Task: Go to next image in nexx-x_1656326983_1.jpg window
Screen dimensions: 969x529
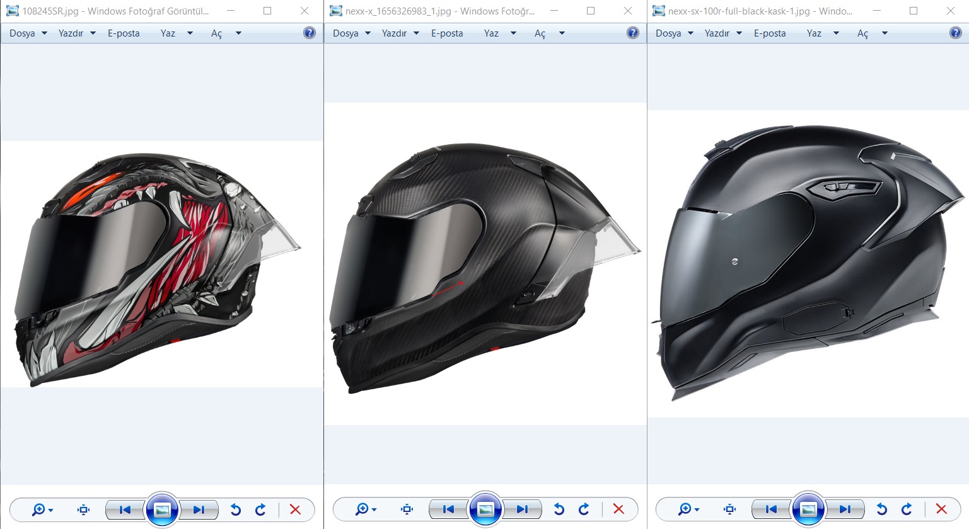Action: tap(522, 509)
